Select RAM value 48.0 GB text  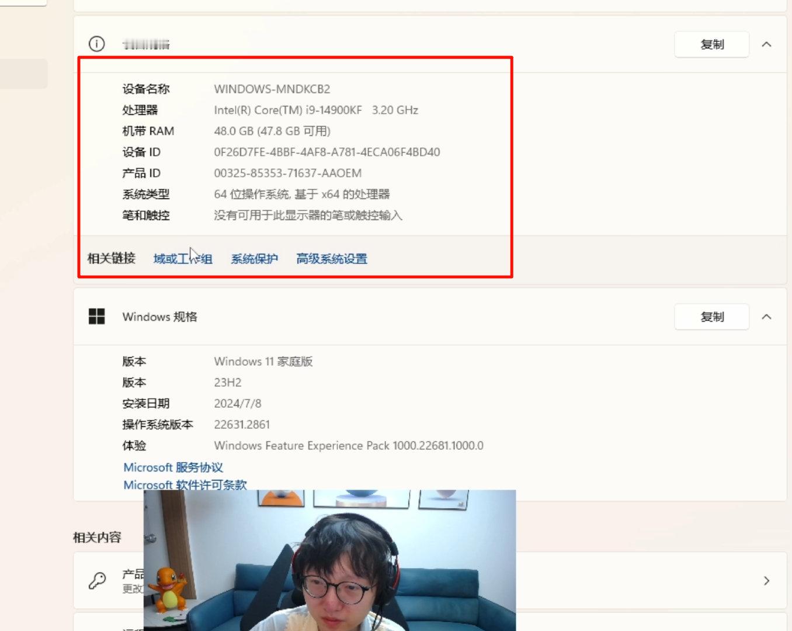click(272, 131)
